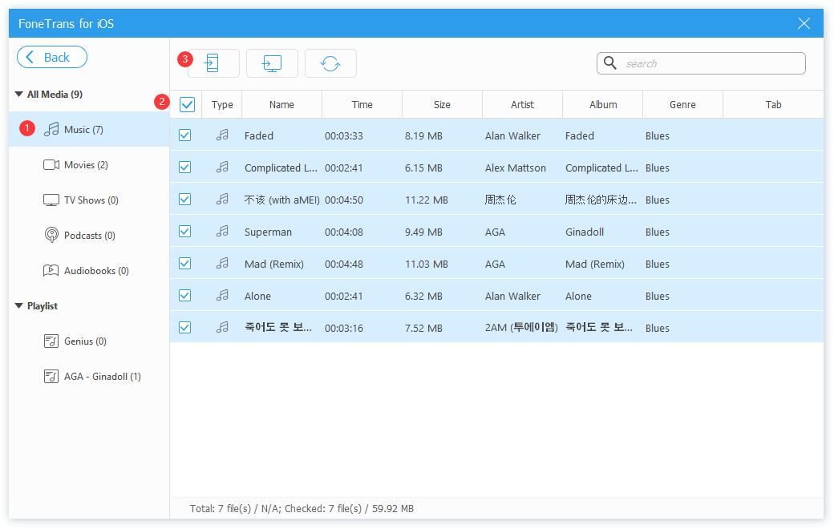Click the Movies camera icon in sidebar
This screenshot has width=834, height=529.
[x=51, y=165]
